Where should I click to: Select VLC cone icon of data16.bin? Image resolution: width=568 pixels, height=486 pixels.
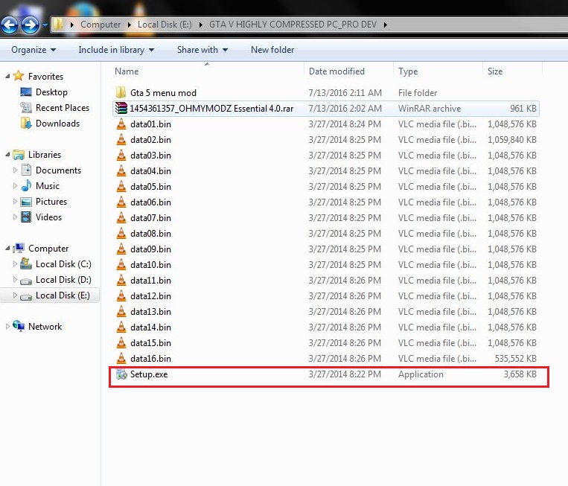121,358
